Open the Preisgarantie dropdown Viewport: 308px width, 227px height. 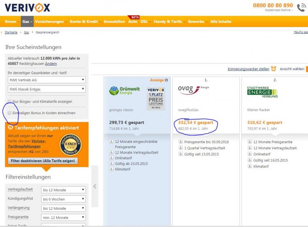pyautogui.click(x=63, y=218)
